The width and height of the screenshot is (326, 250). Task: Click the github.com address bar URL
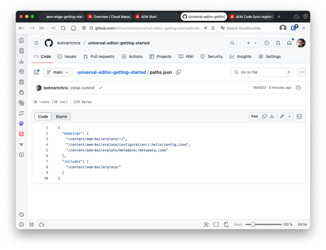(x=149, y=28)
